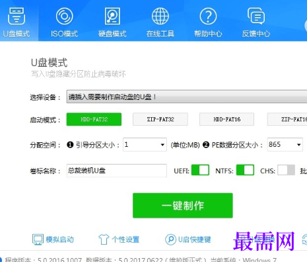Screen dimensions: 307x262
Task: Open the U盘模式 USB drive icon
Action: click(x=17, y=16)
